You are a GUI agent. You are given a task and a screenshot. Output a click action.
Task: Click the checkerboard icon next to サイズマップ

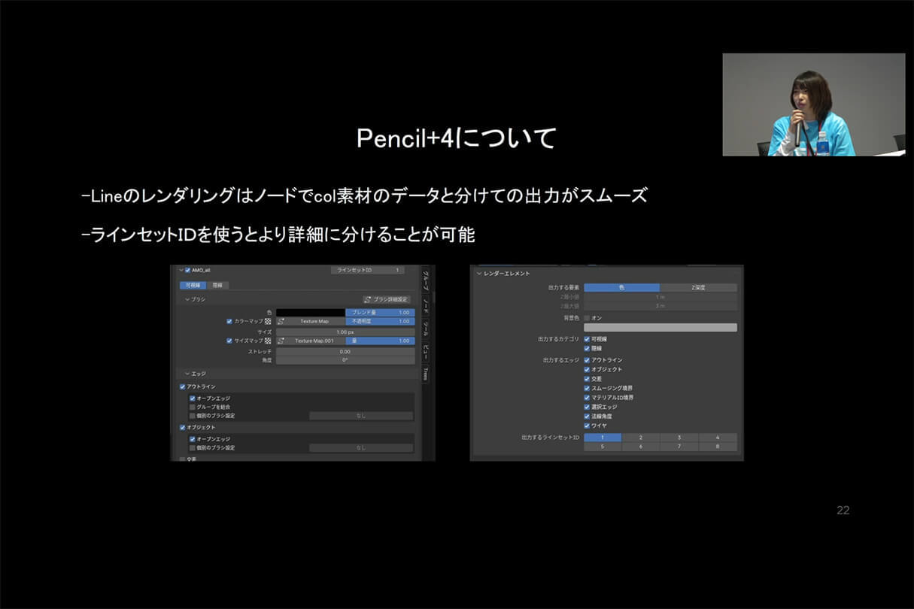click(269, 341)
